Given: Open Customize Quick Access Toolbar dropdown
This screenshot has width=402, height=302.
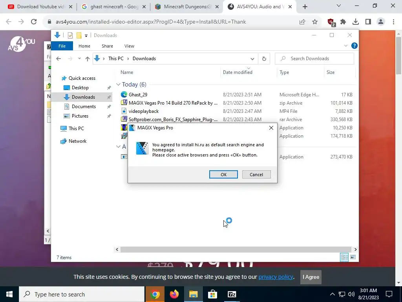Looking at the screenshot, I should point(86,36).
